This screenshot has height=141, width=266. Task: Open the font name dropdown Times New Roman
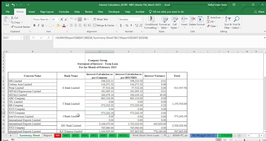[50, 19]
